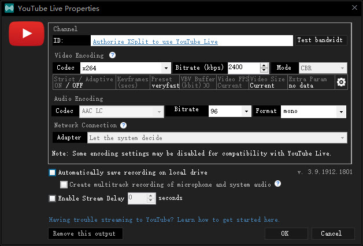Open the network Adapter dropdown
Screen dimensions: 363x246
click(217, 138)
